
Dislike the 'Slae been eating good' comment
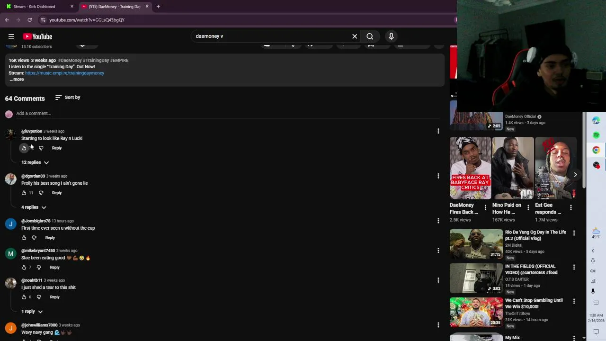coord(39,268)
